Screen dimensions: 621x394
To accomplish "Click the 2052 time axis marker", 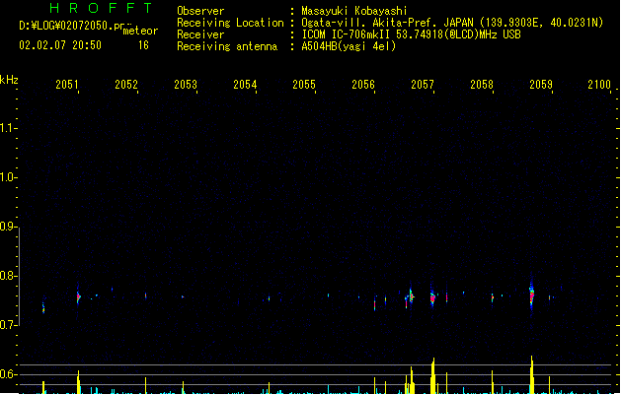I will pyautogui.click(x=126, y=85).
